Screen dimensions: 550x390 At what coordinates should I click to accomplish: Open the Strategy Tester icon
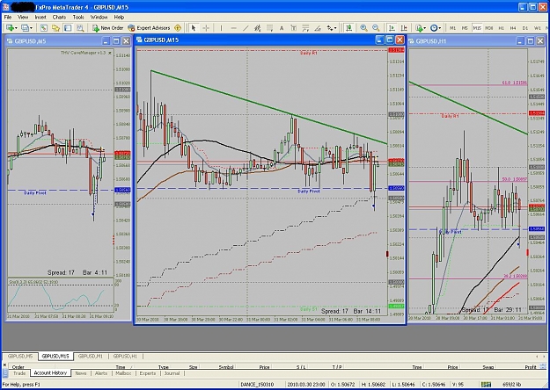80,28
